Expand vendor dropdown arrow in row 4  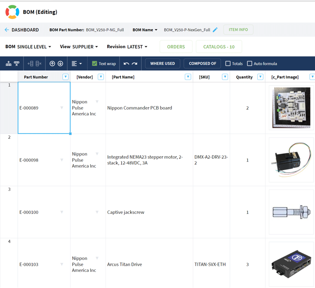pyautogui.click(x=97, y=258)
